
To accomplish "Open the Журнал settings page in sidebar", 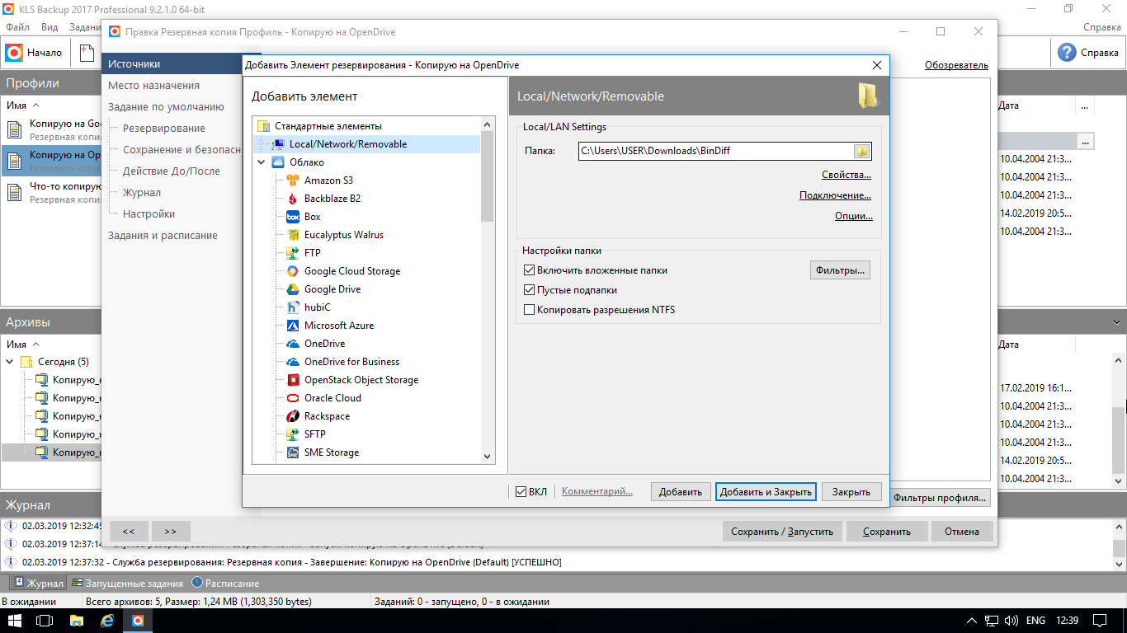I will tap(142, 193).
